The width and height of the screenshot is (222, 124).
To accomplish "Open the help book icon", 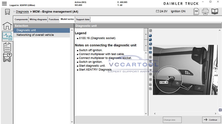I will 215,11.
